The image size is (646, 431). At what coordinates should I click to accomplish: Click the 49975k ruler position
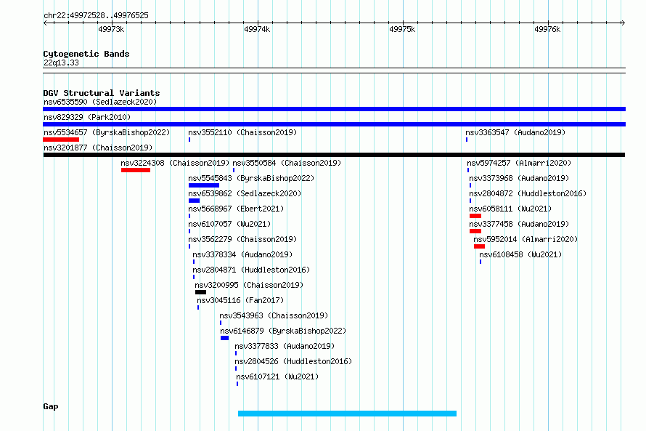402,29
